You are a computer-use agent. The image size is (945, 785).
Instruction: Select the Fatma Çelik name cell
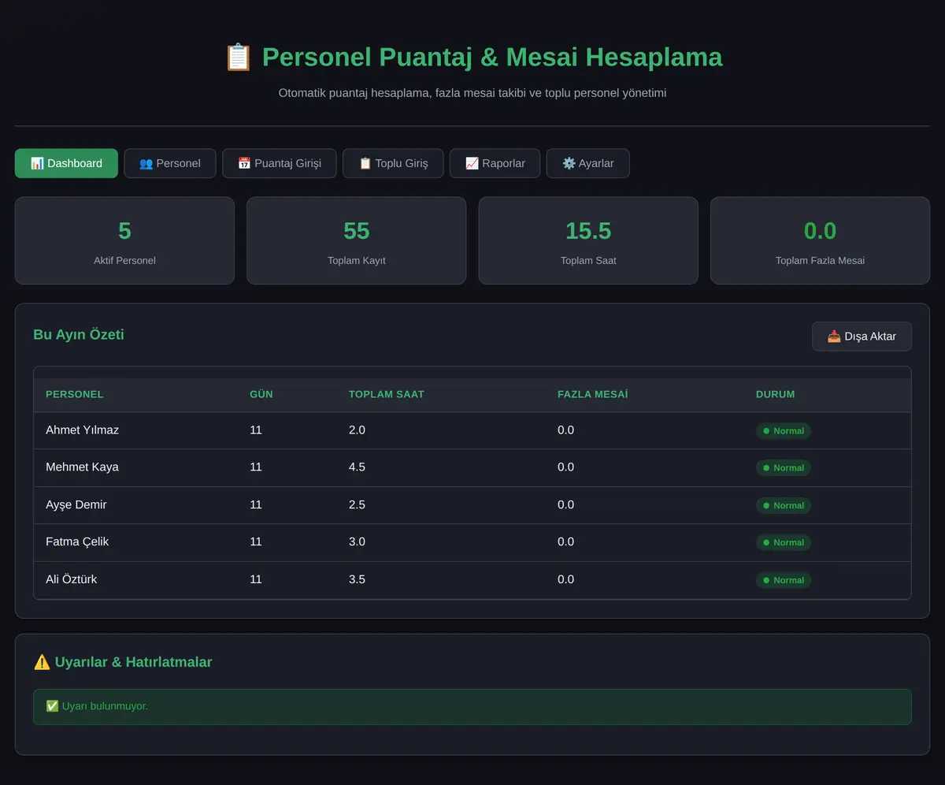click(x=77, y=542)
